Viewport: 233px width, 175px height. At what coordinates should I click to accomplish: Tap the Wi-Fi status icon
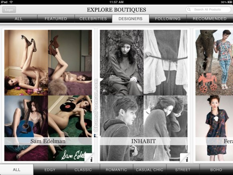(x=11, y=2)
